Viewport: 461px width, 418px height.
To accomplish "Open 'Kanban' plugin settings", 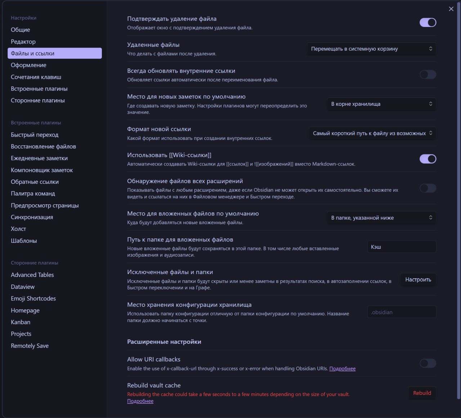I will coord(21,322).
